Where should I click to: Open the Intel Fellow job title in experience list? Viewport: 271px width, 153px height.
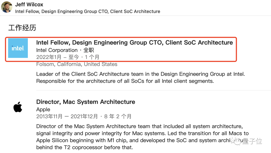click(x=134, y=42)
